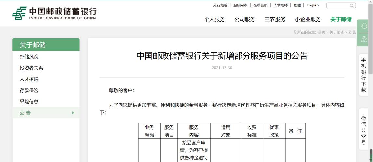Viewport: 373px width, 162px height.
Task: Open 个人服务 menu
Action: 214,19
